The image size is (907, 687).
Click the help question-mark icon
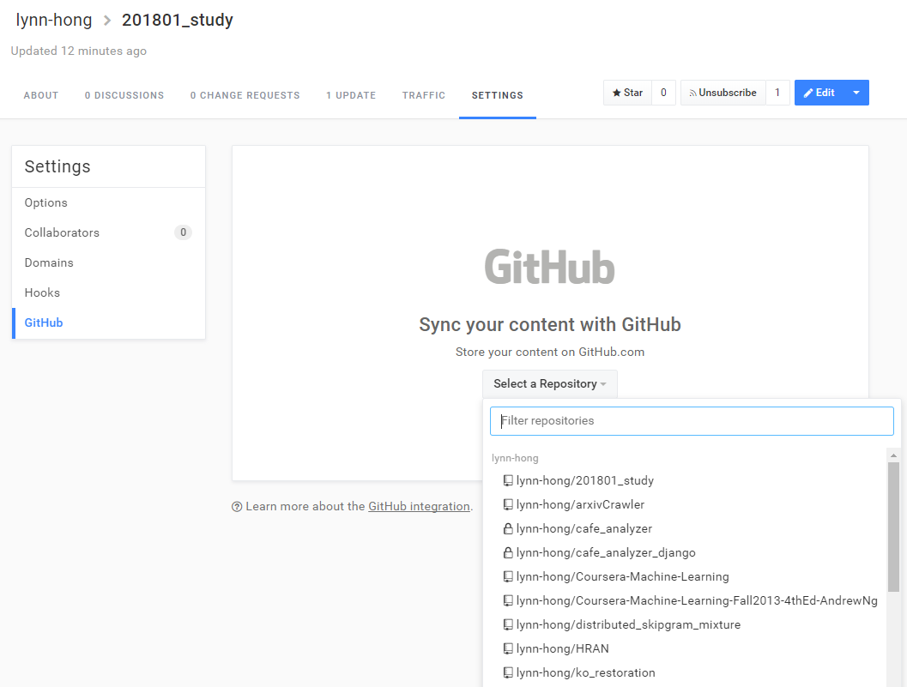click(237, 507)
